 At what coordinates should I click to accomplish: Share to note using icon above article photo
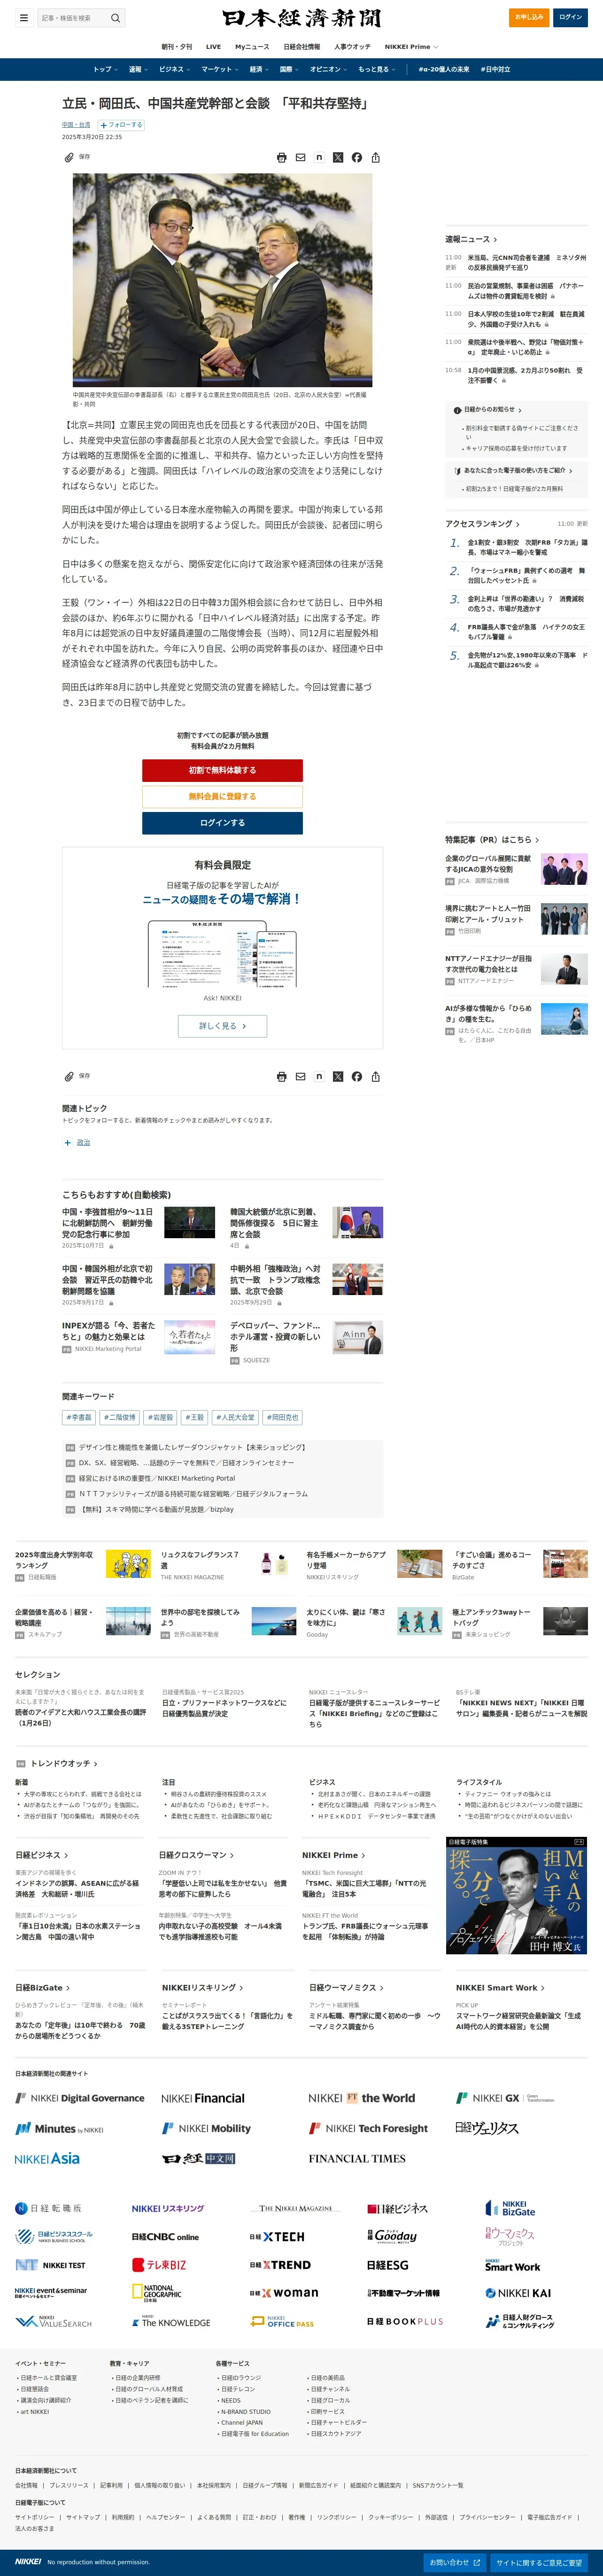click(319, 158)
